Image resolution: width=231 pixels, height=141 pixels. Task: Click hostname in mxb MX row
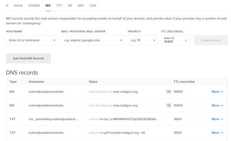coord(46,92)
